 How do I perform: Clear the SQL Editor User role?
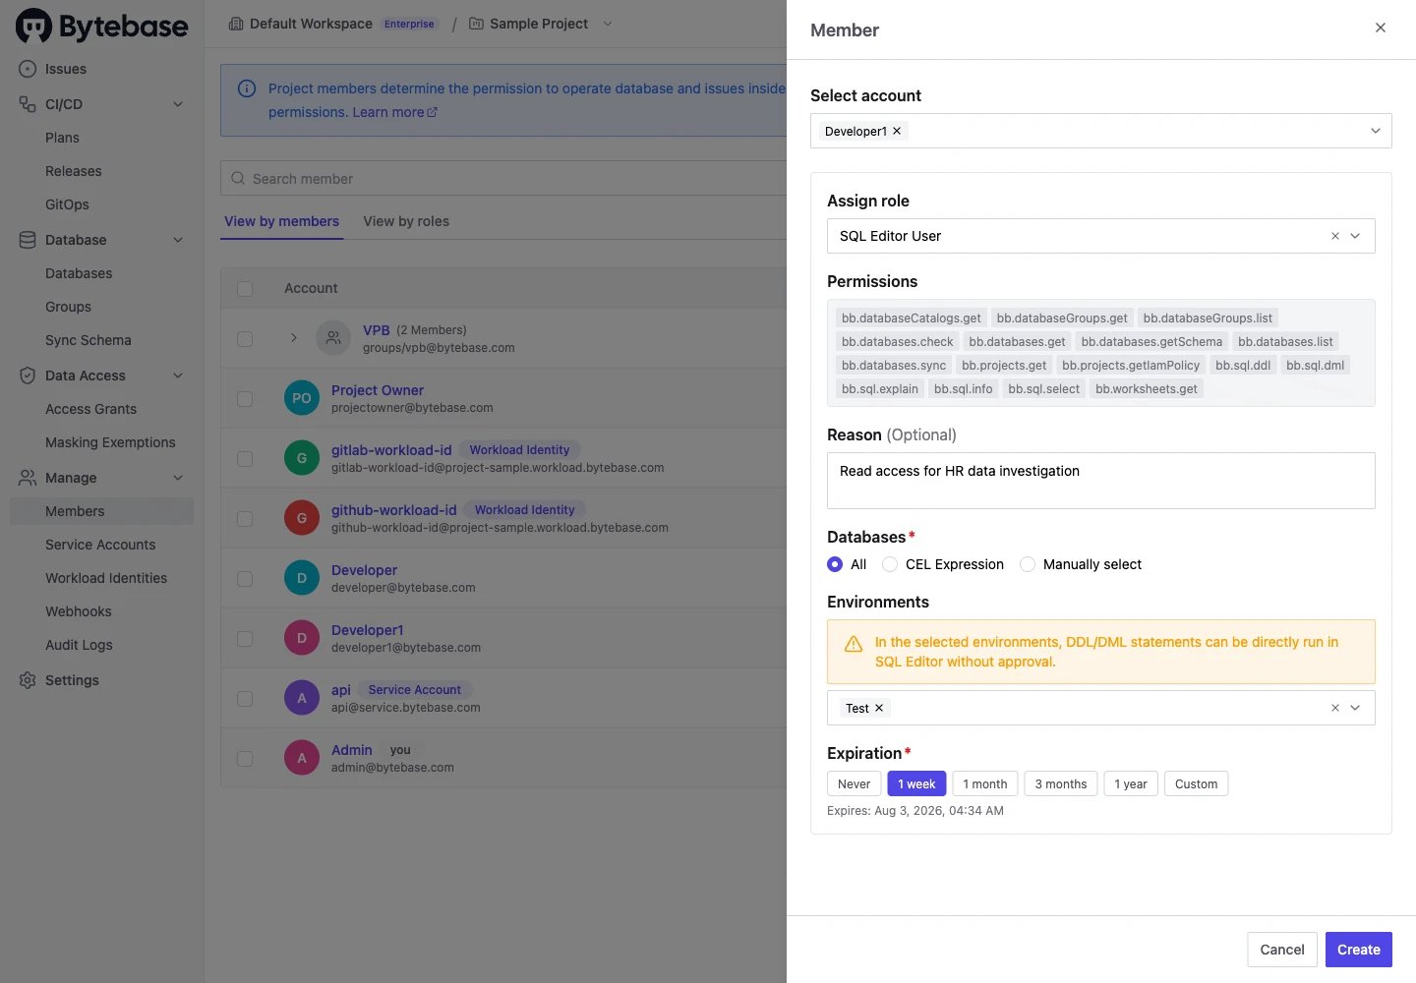coord(1335,236)
